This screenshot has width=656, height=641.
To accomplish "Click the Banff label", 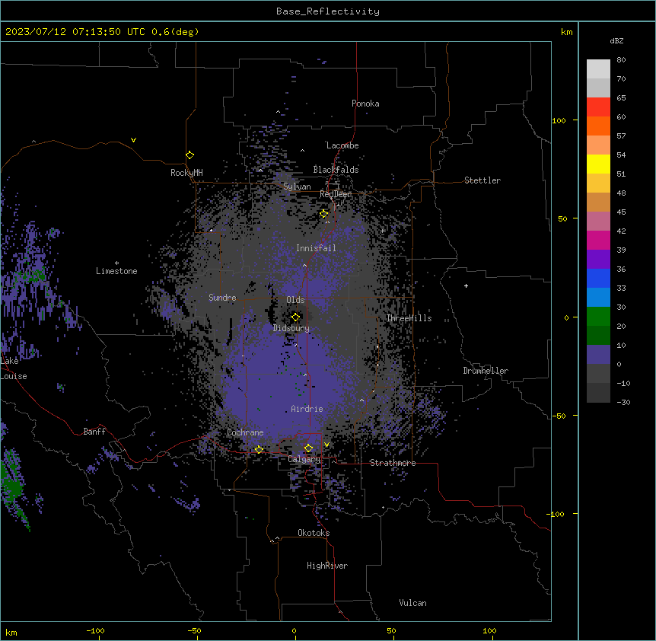I will pyautogui.click(x=94, y=432).
